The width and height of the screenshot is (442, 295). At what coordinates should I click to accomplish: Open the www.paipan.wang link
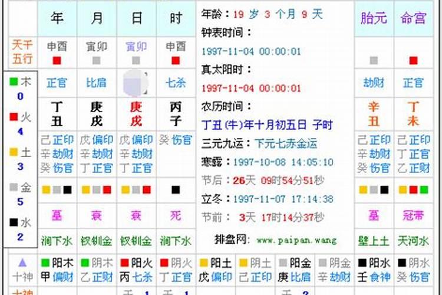coord(296,240)
